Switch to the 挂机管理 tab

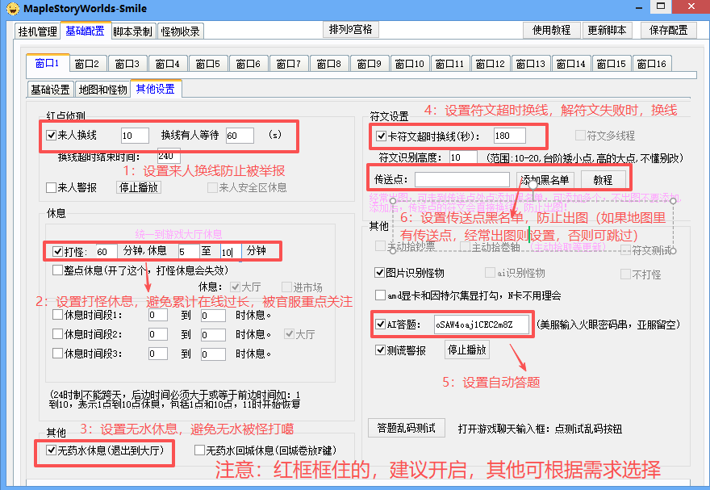coord(37,31)
